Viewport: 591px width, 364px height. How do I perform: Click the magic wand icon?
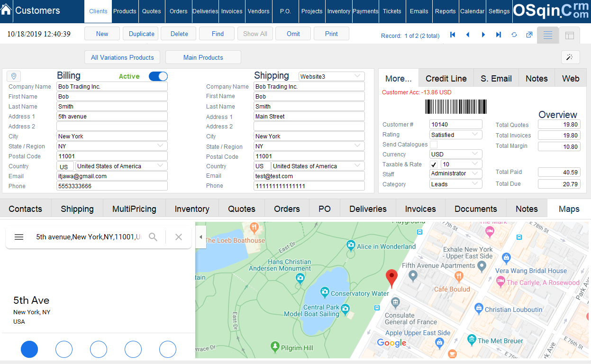pos(570,57)
